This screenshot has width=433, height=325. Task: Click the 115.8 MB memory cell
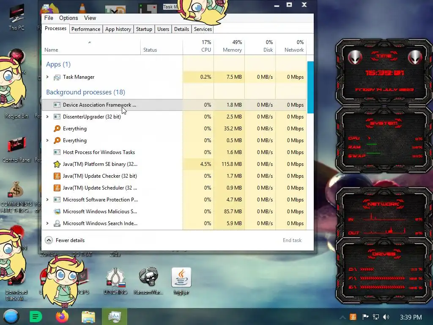click(229, 164)
